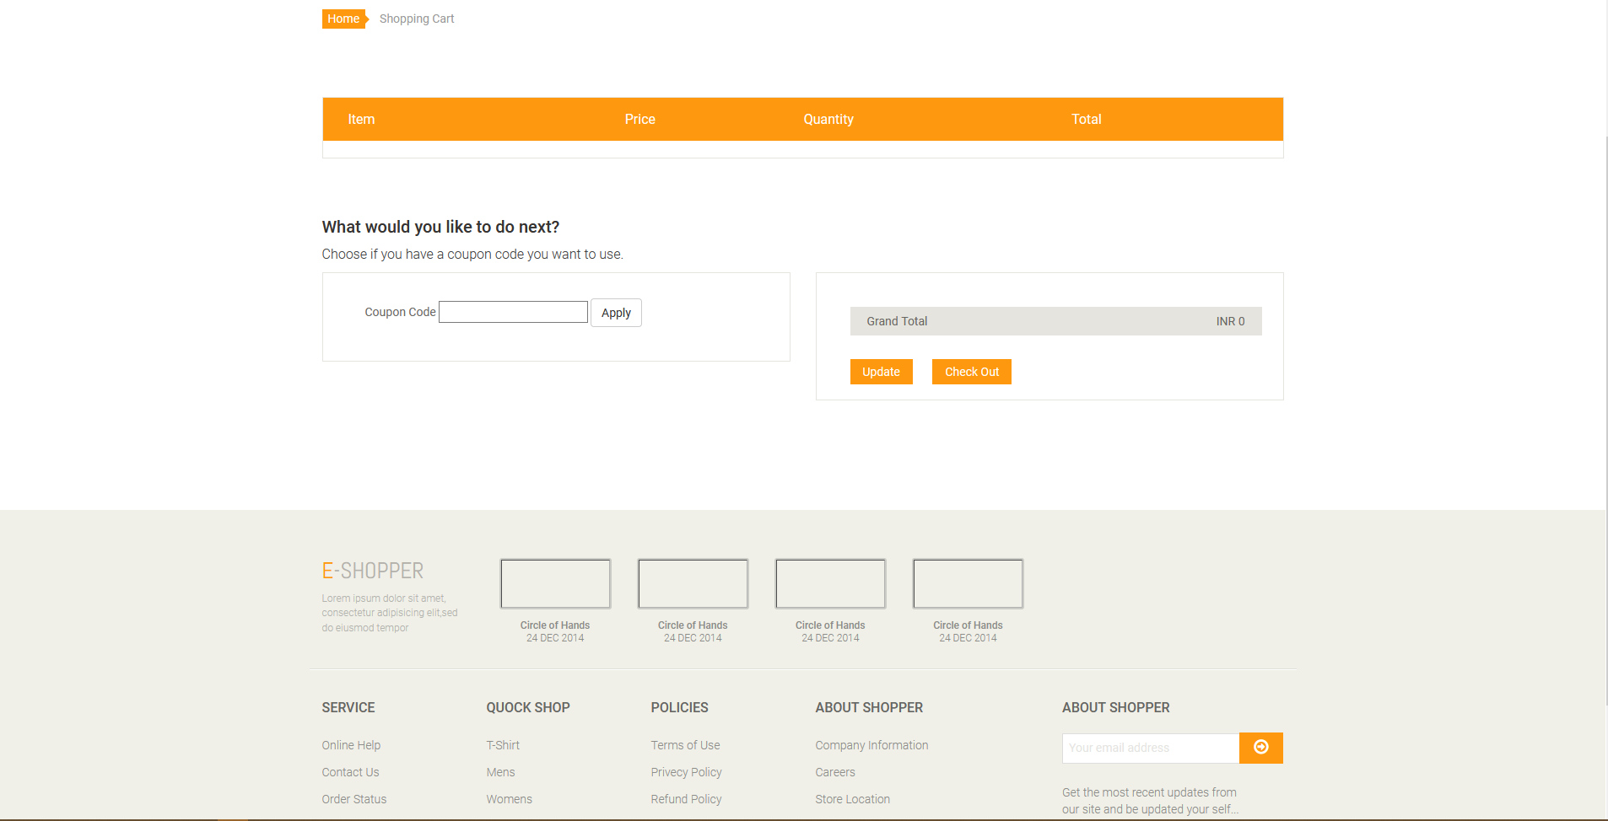Viewport: 1608px width, 821px height.
Task: Open the Contact Us page
Action: [349, 772]
